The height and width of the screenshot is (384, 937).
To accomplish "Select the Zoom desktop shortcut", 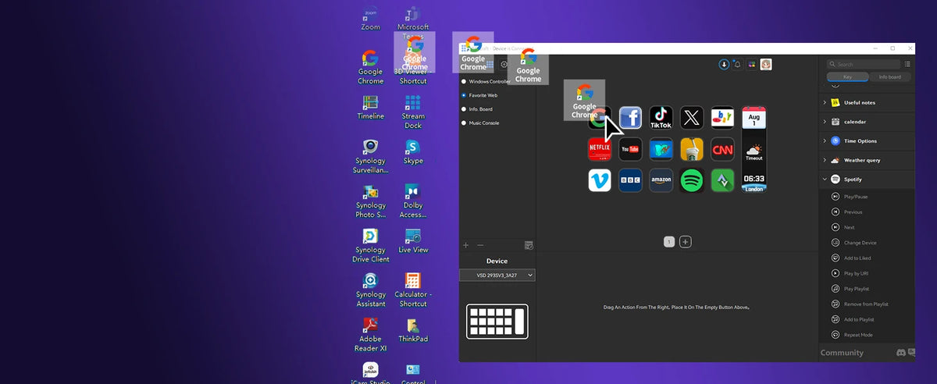I will point(371,18).
